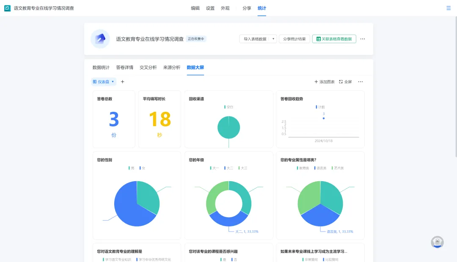The width and height of the screenshot is (457, 262).
Task: Toggle the 男 legend in 您的性别 chart
Action: (132, 168)
